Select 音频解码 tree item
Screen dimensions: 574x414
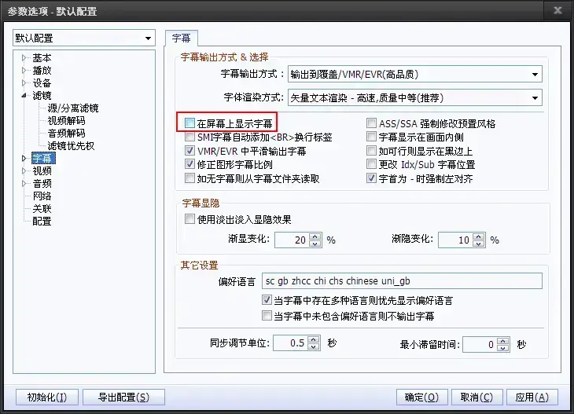[66, 133]
